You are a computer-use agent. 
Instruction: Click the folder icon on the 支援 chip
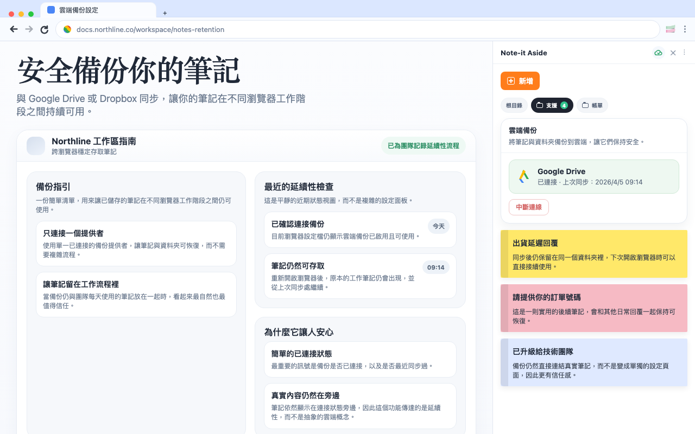point(540,105)
